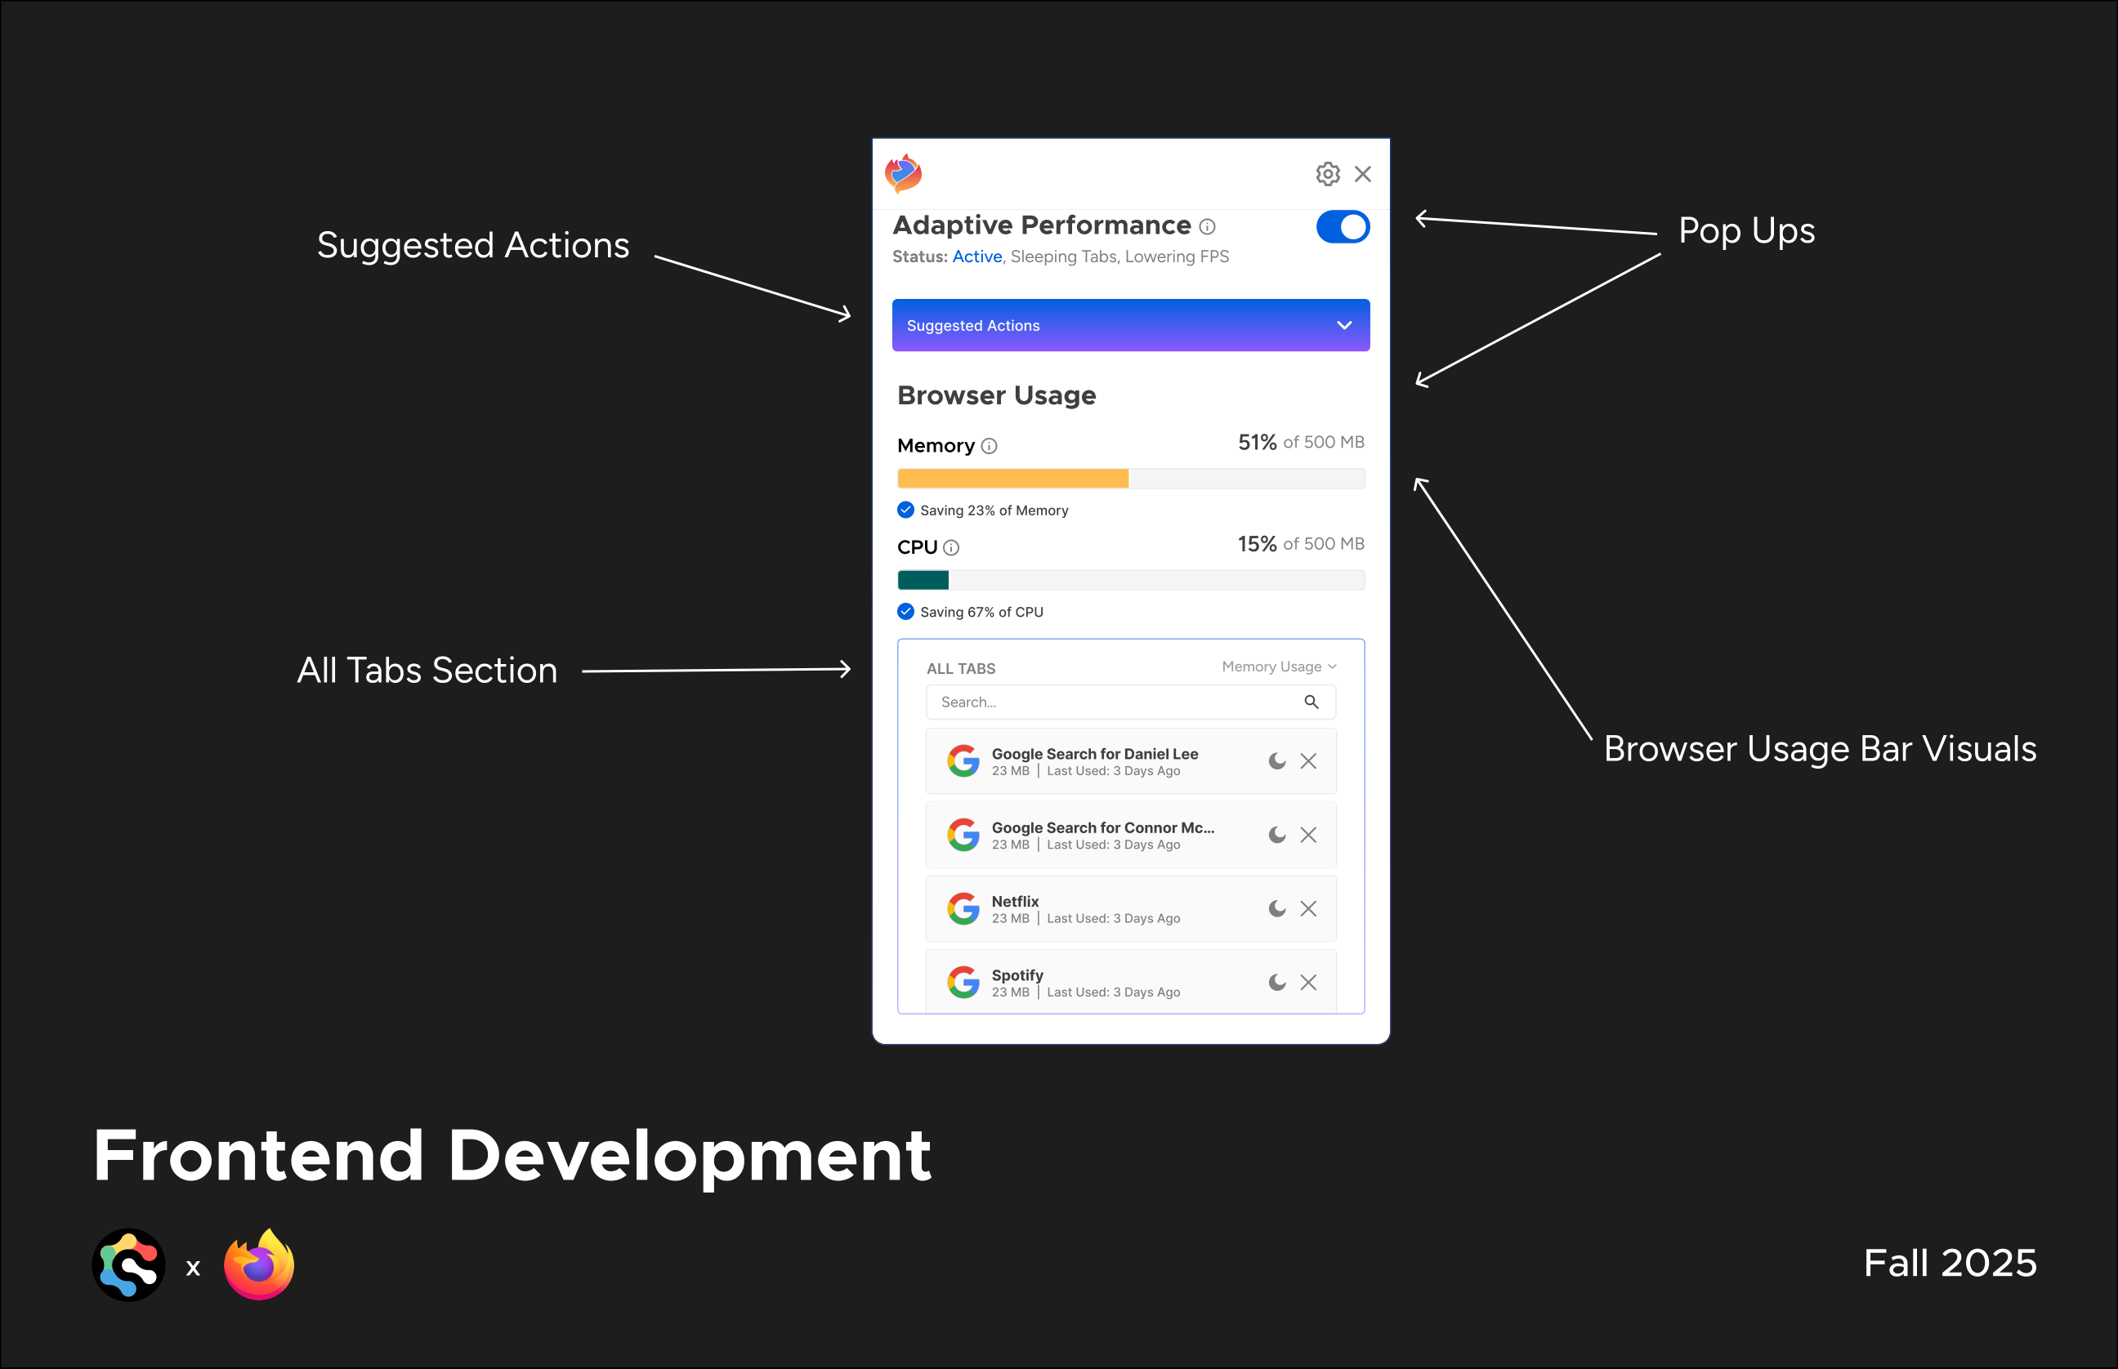This screenshot has width=2118, height=1369.
Task: Select the Spotify tab title
Action: coord(1017,975)
